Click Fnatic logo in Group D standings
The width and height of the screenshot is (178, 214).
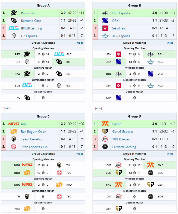point(105,124)
